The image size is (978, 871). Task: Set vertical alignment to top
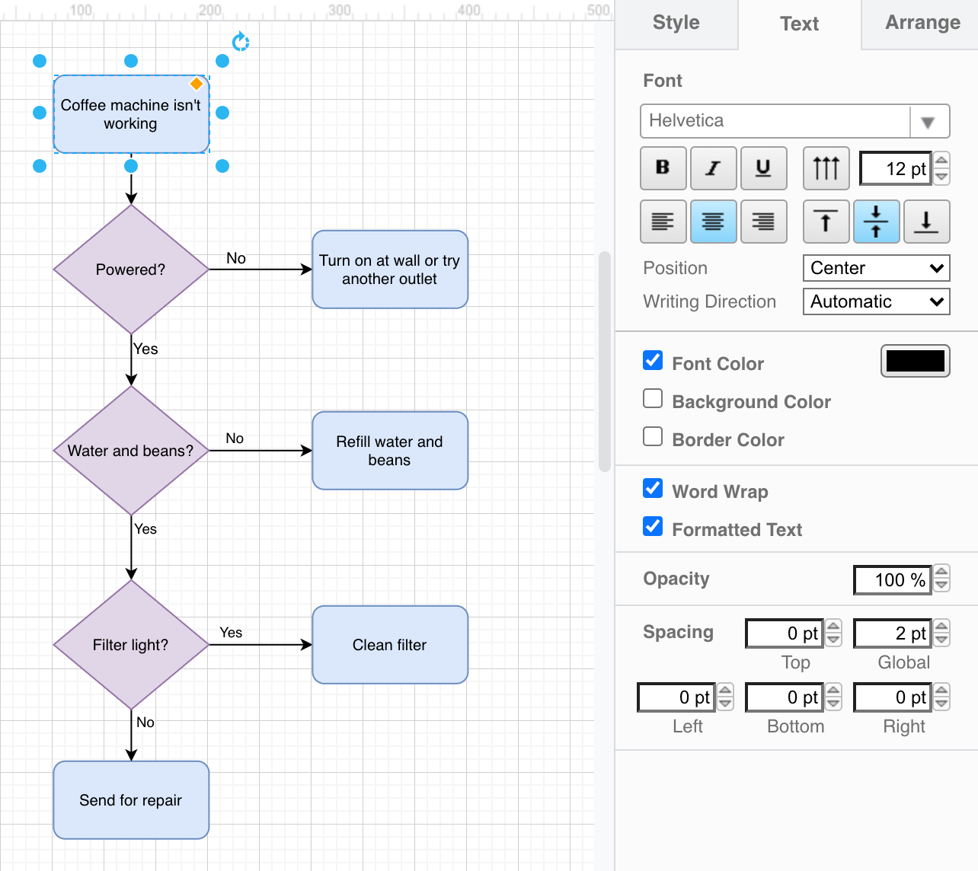click(826, 222)
